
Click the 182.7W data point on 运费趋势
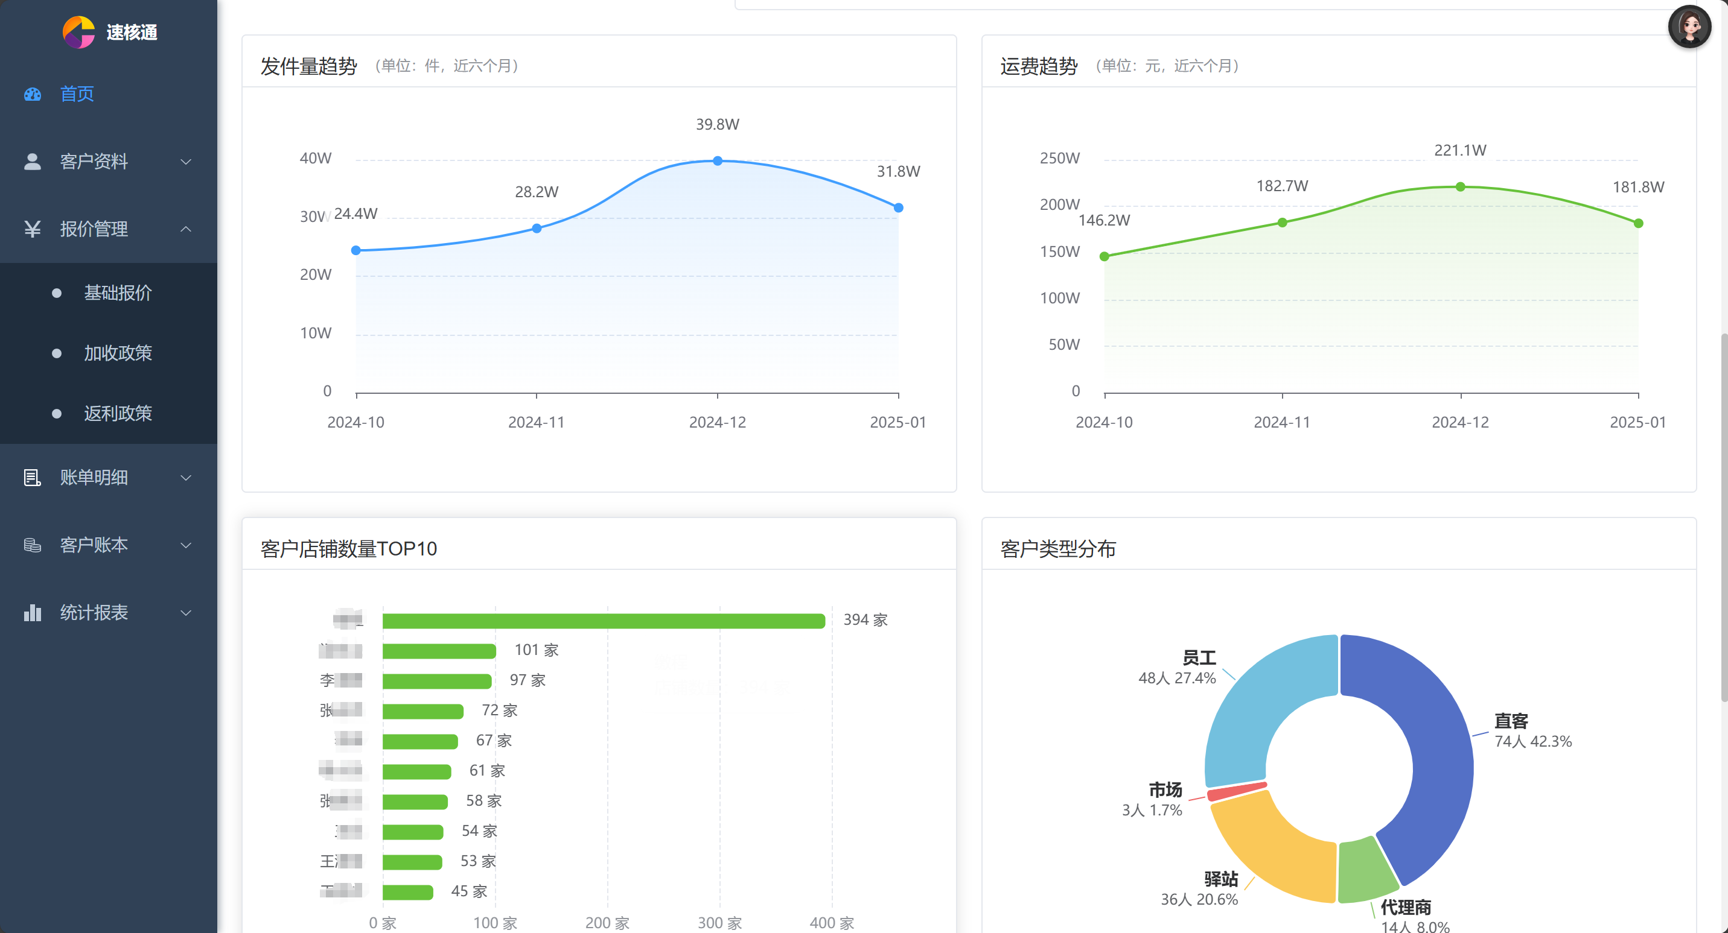coord(1282,223)
